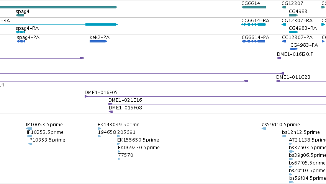
Task: Open the bs59d10.5prime EST label
Action: click(281, 125)
